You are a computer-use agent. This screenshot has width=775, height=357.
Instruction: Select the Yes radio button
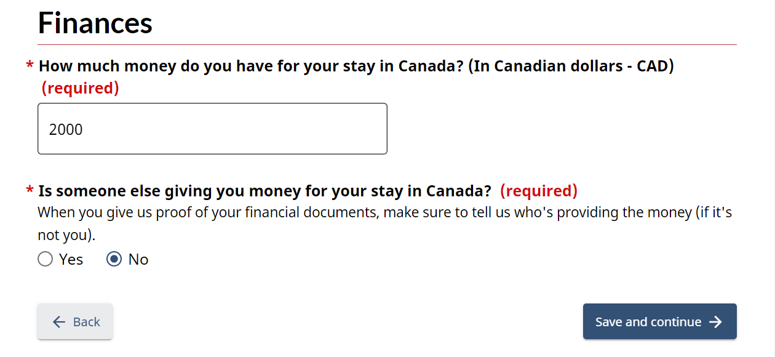pos(45,260)
